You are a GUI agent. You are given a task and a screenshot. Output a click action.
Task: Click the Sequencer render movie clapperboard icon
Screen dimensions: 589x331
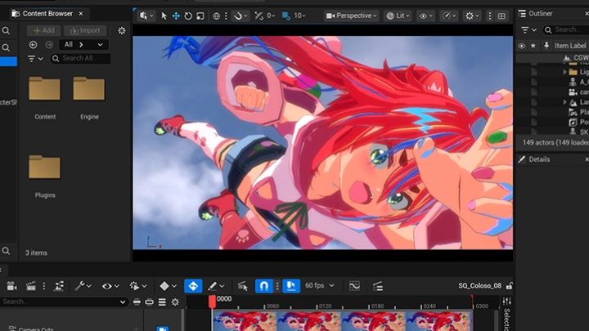31,286
